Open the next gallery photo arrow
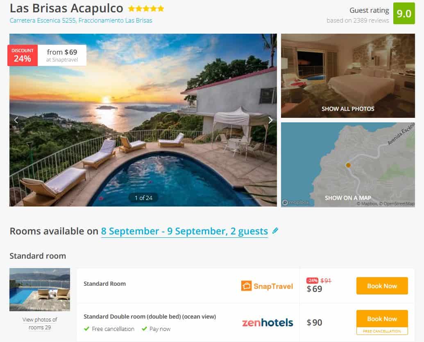The image size is (424, 342). (x=270, y=119)
